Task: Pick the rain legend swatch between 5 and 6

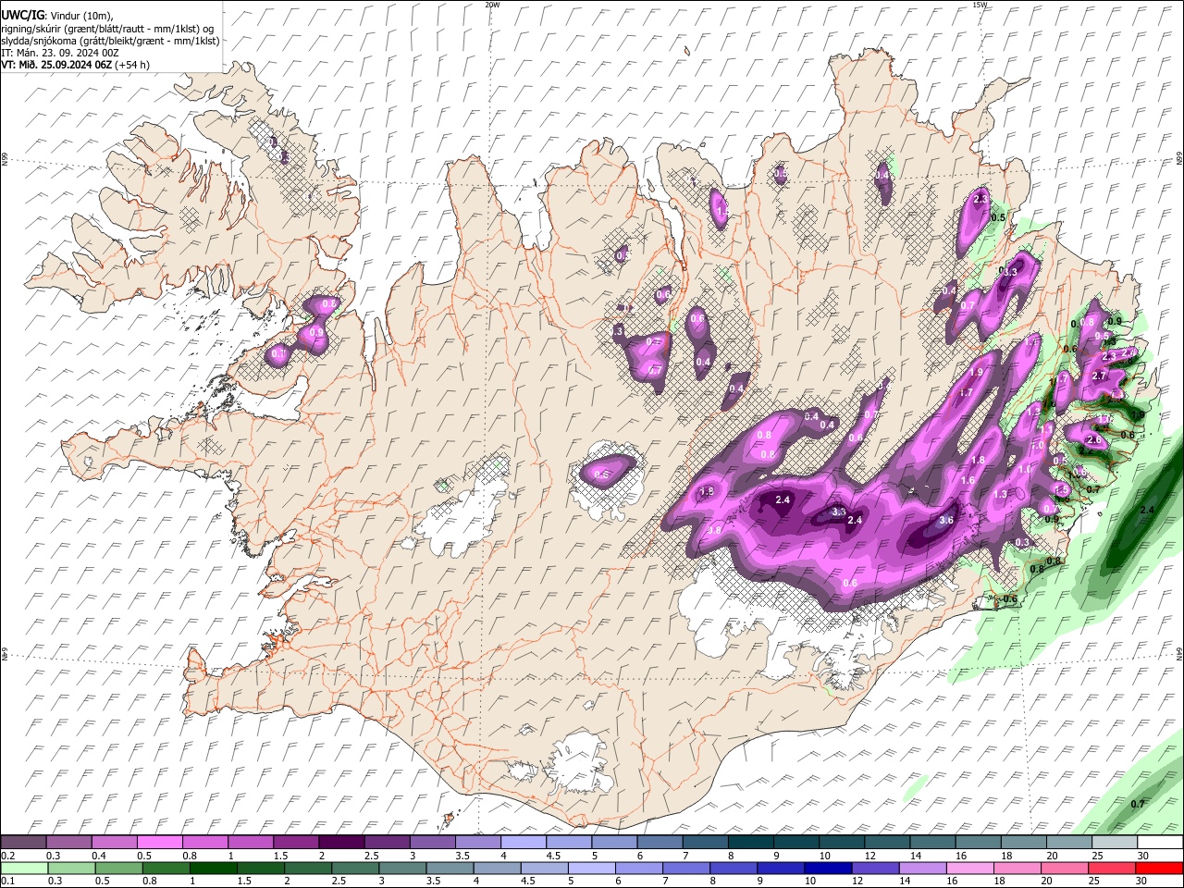Action: [x=591, y=869]
